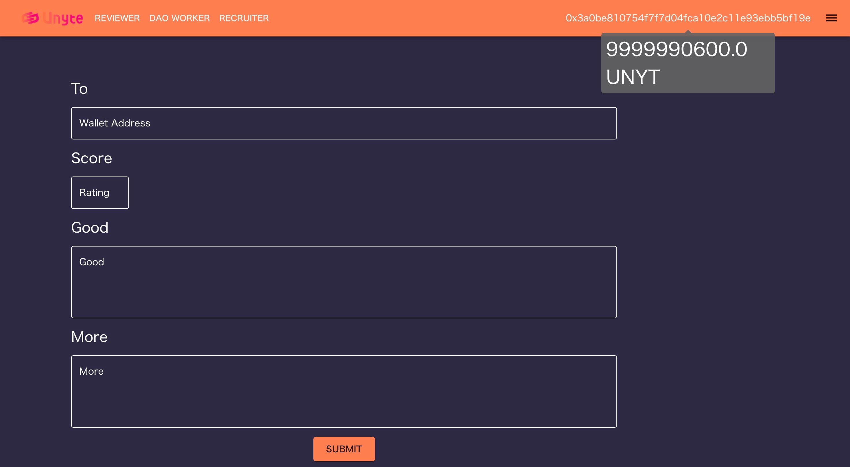The image size is (850, 467).
Task: Click the connected wallet address icon
Action: pyautogui.click(x=688, y=18)
